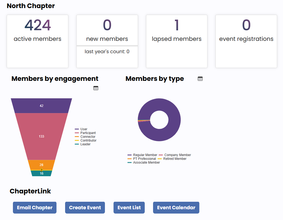Toggle Retired Member legend item
283x220 pixels.
pyautogui.click(x=175, y=159)
